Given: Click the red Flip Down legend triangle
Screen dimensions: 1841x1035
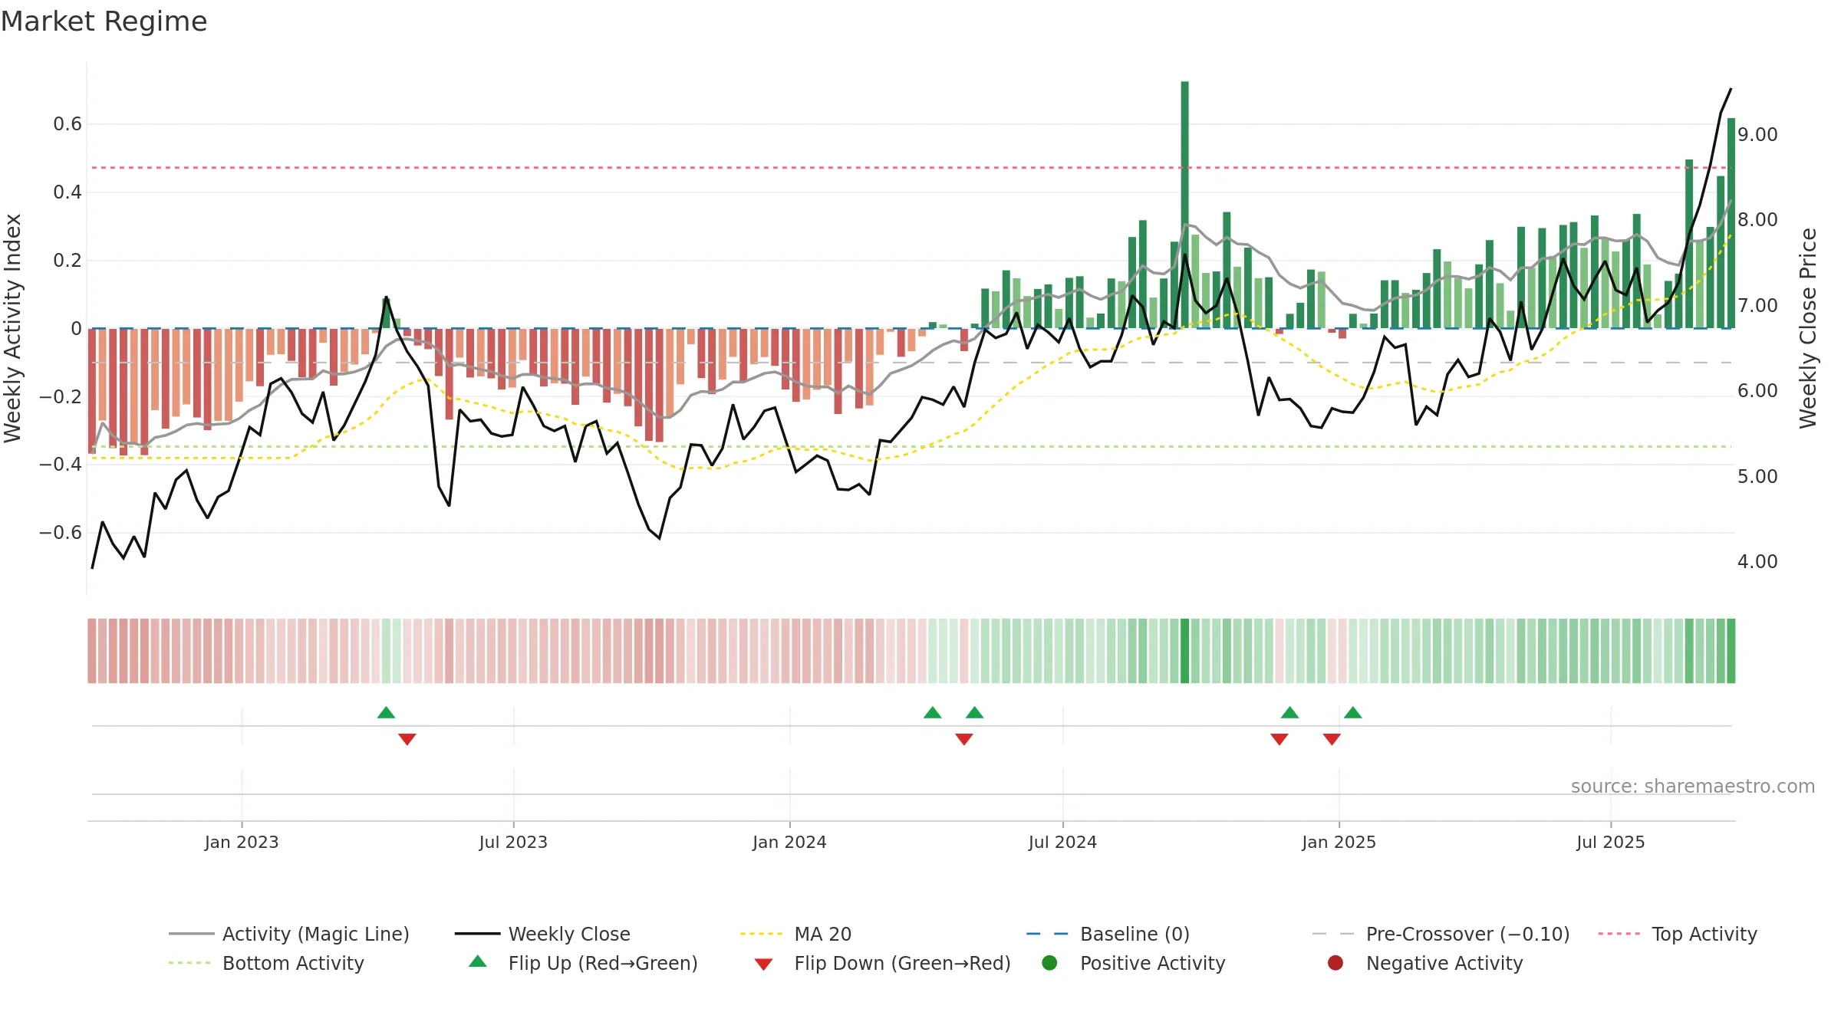Looking at the screenshot, I should coord(763,964).
